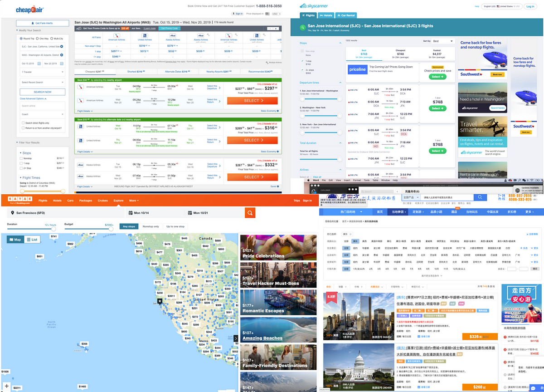Select the One Way radio button
This screenshot has height=392, width=544.
coord(37,39)
